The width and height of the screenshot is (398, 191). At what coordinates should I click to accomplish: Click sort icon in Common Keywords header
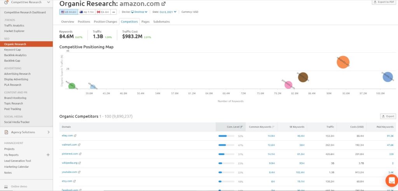[x=273, y=127]
